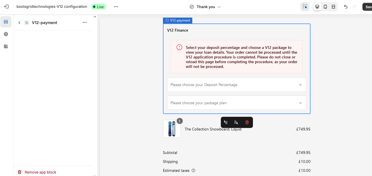Switch to desktop preview
This screenshot has height=176, width=372.
point(317,7)
